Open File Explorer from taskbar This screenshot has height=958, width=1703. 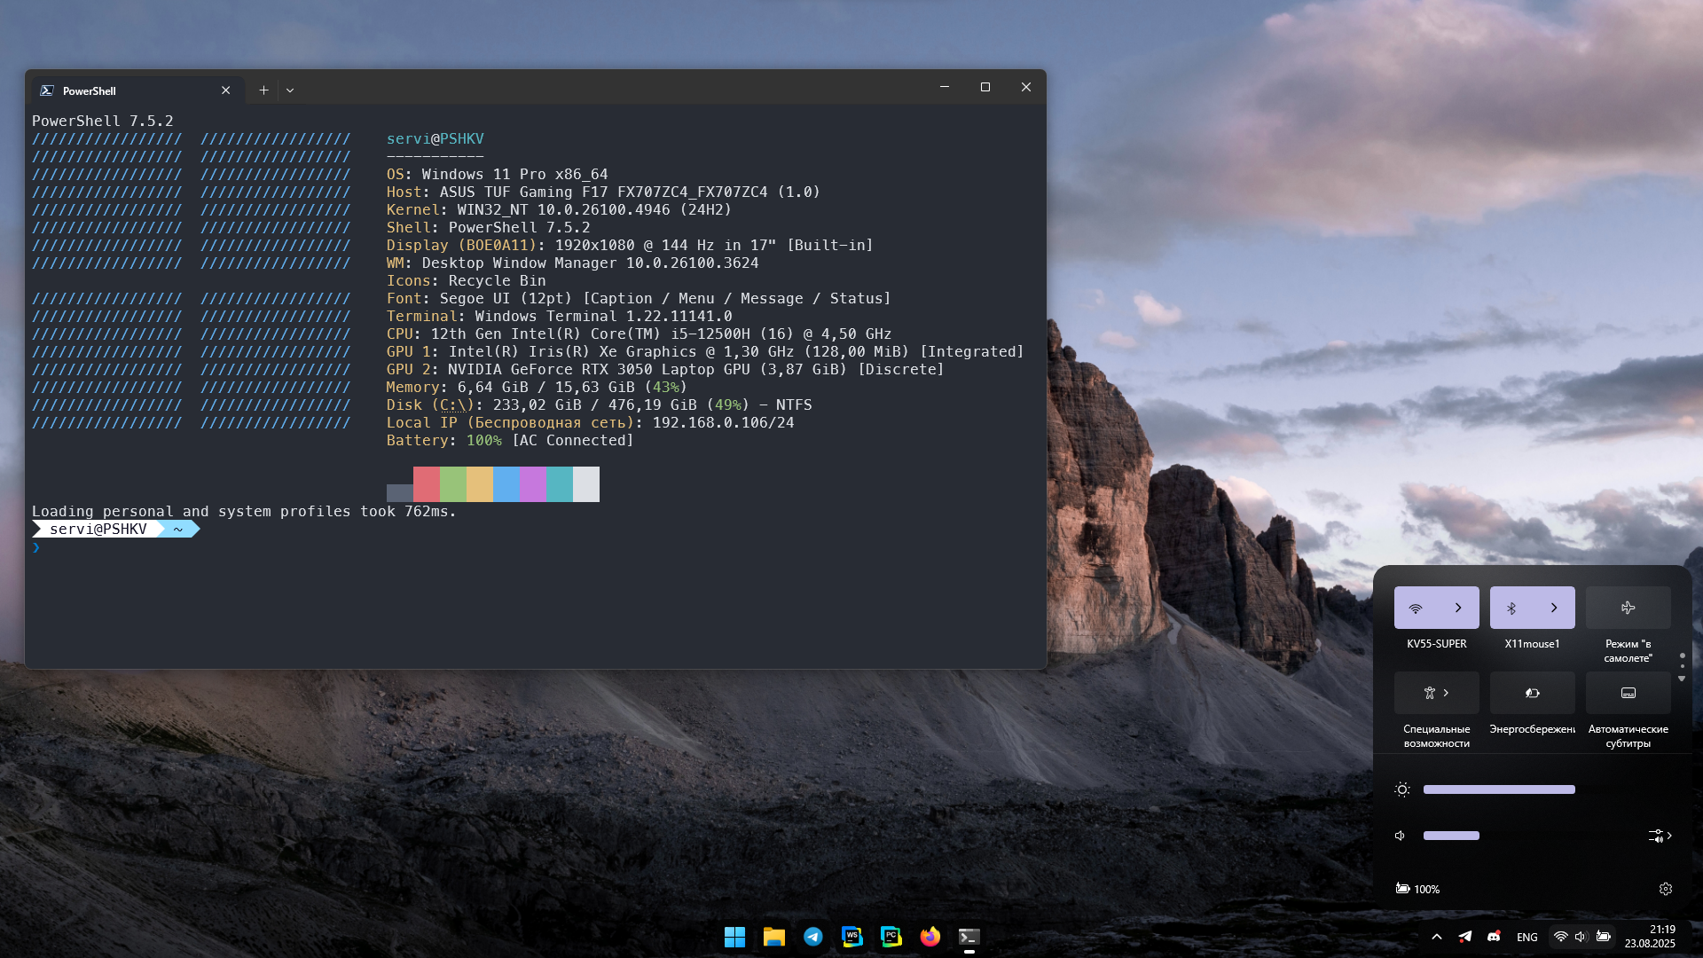coord(774,937)
